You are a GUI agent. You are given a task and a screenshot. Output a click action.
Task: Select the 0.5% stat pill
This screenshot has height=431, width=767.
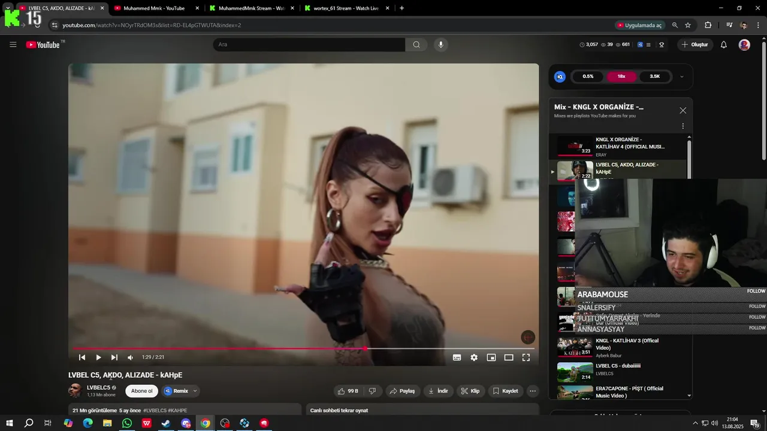(588, 77)
